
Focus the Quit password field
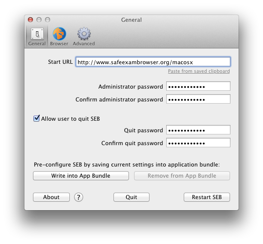pos(198,130)
